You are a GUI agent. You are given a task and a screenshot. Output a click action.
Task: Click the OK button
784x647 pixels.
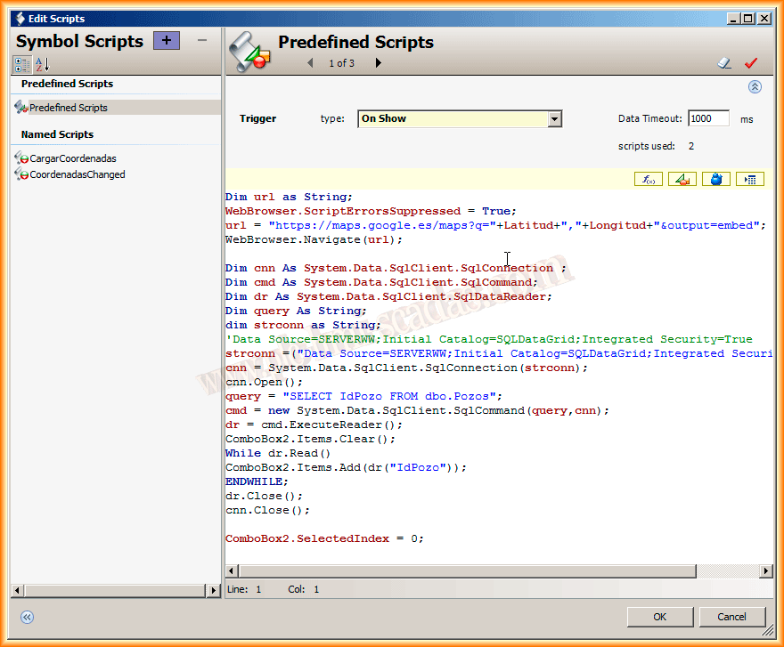point(659,617)
